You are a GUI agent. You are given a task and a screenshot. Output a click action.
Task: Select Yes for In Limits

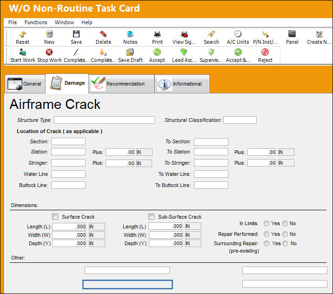266,223
